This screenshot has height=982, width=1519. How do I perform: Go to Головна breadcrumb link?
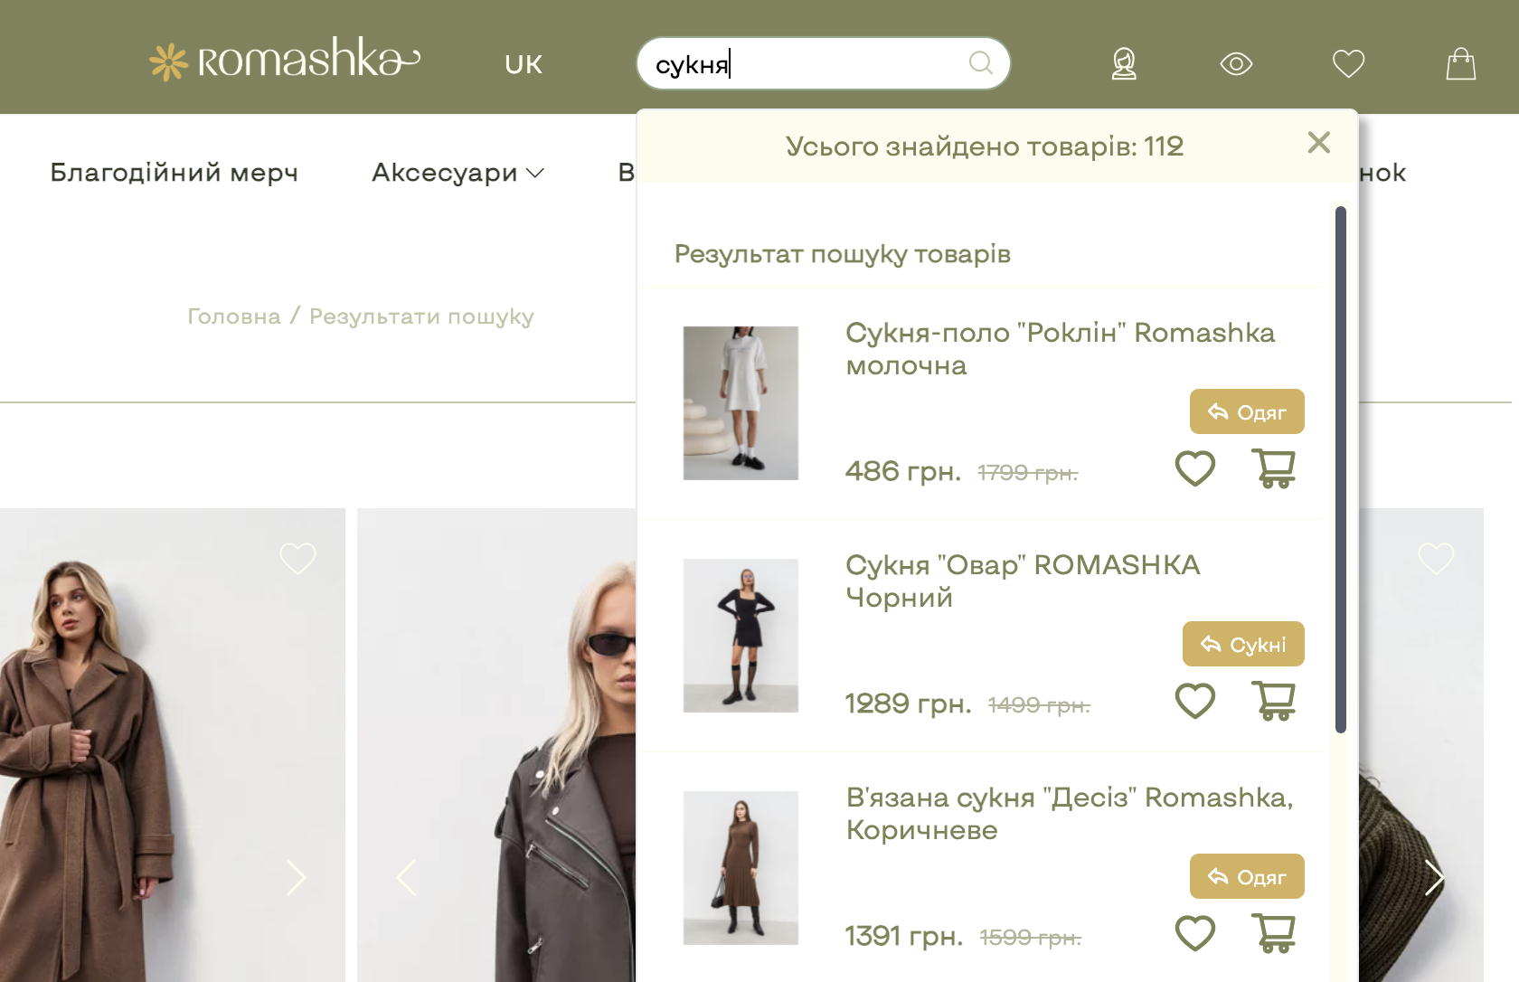pos(233,316)
